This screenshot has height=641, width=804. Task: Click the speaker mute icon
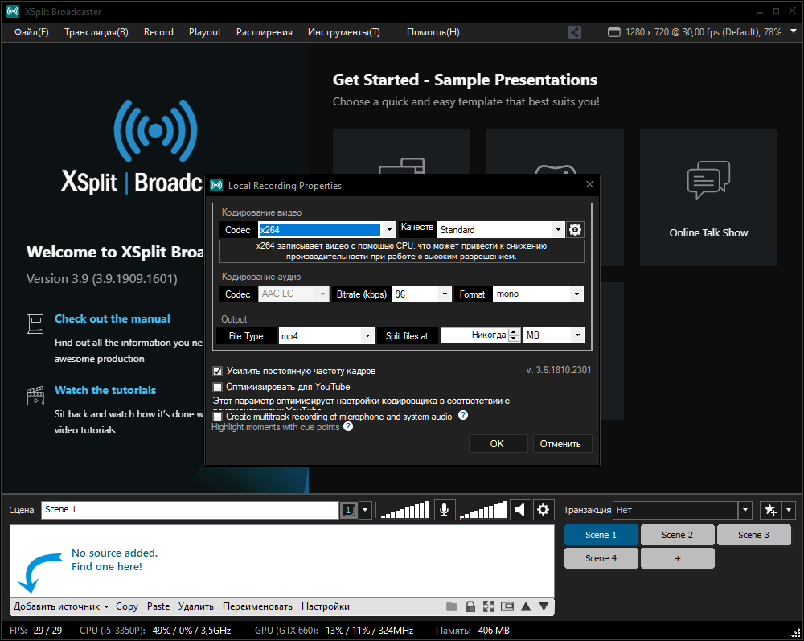(520, 510)
